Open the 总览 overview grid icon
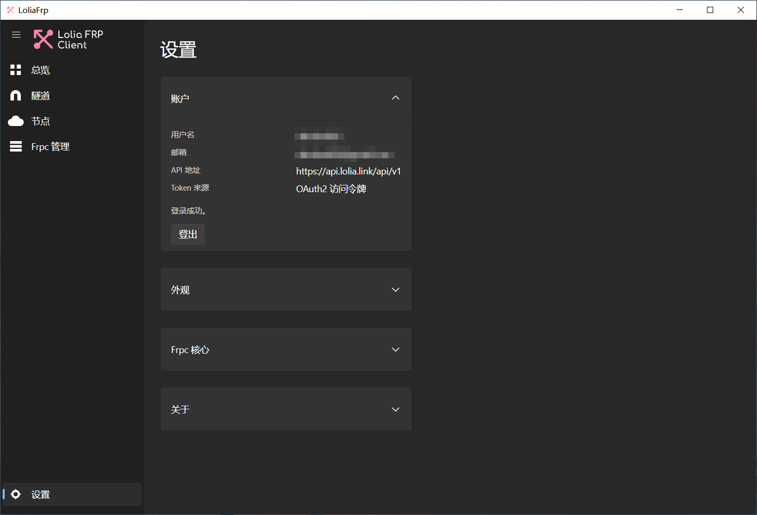This screenshot has width=757, height=515. coord(16,70)
